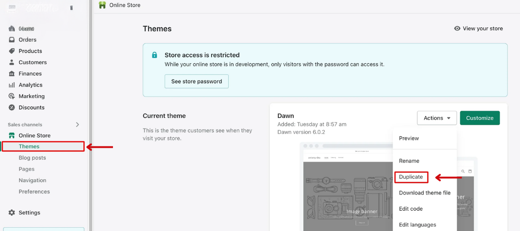Viewport: 520px width, 231px height.
Task: Choose Edit code from the Actions menu
Action: 411,209
